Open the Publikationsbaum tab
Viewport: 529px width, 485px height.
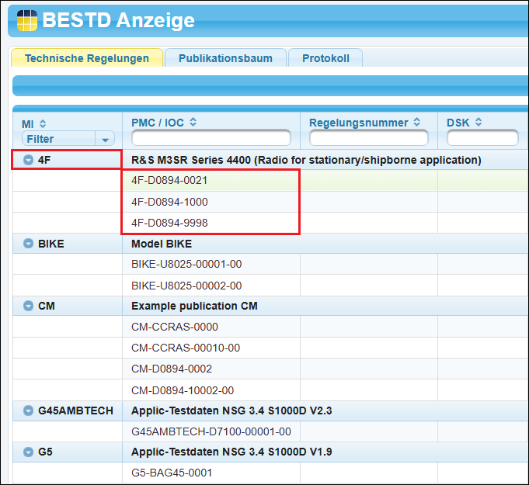point(225,58)
